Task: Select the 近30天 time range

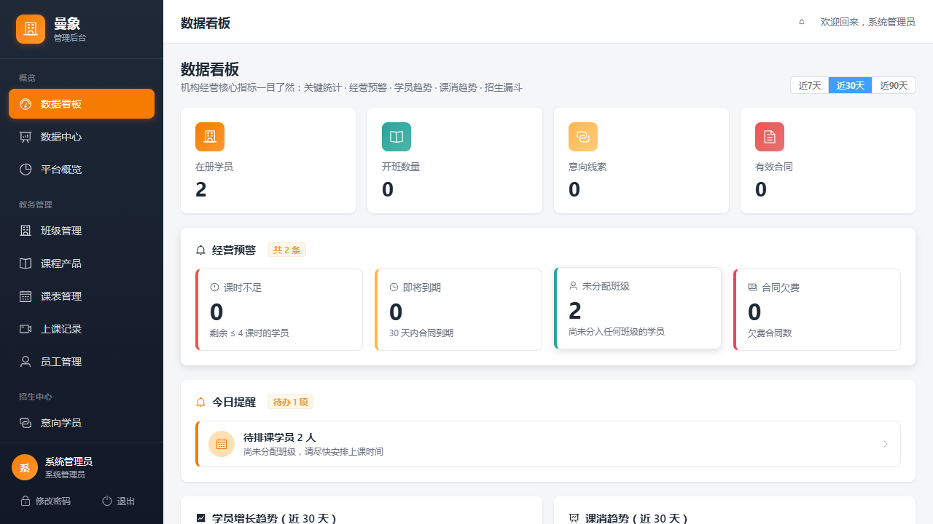Action: click(850, 85)
